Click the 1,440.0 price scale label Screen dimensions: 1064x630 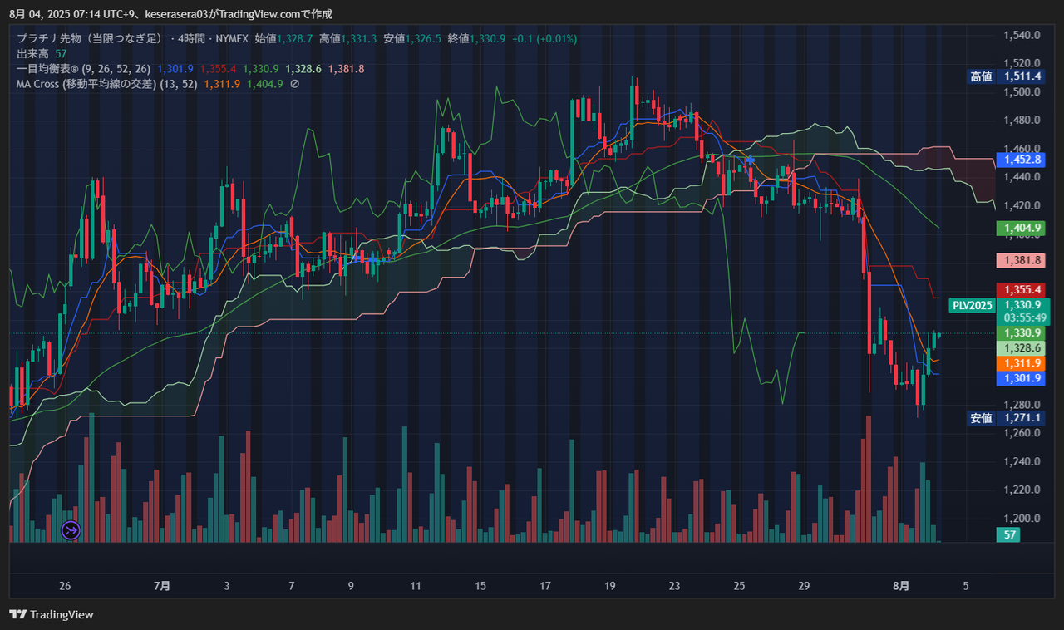(1022, 176)
